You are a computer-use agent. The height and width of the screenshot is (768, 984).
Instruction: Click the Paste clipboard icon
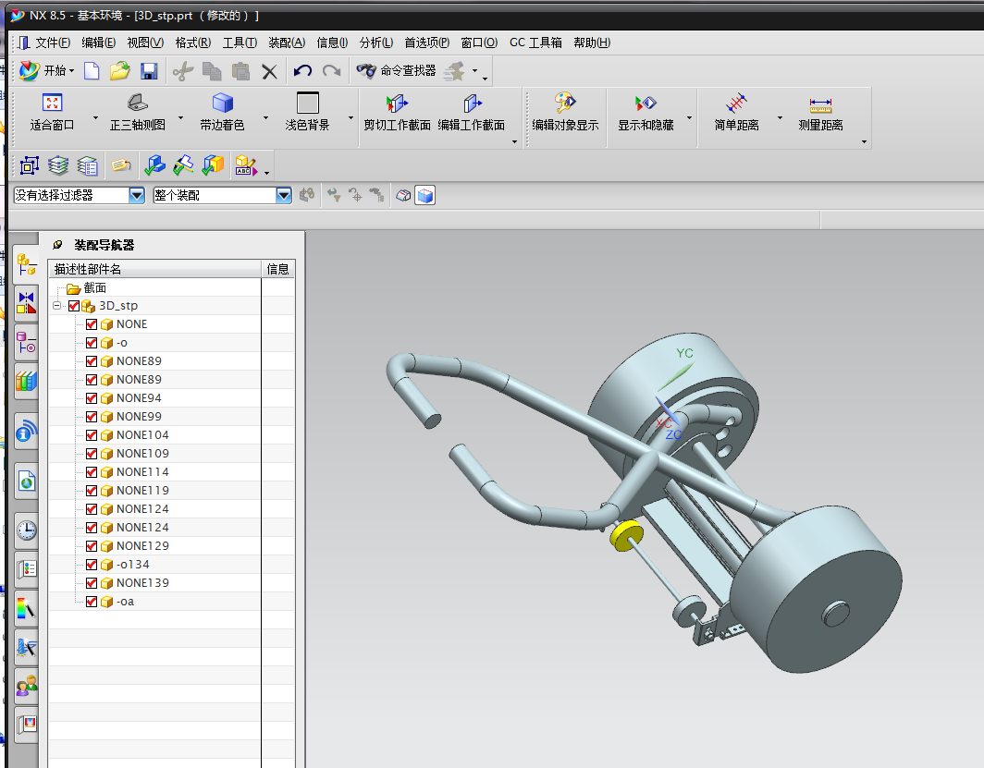click(240, 71)
